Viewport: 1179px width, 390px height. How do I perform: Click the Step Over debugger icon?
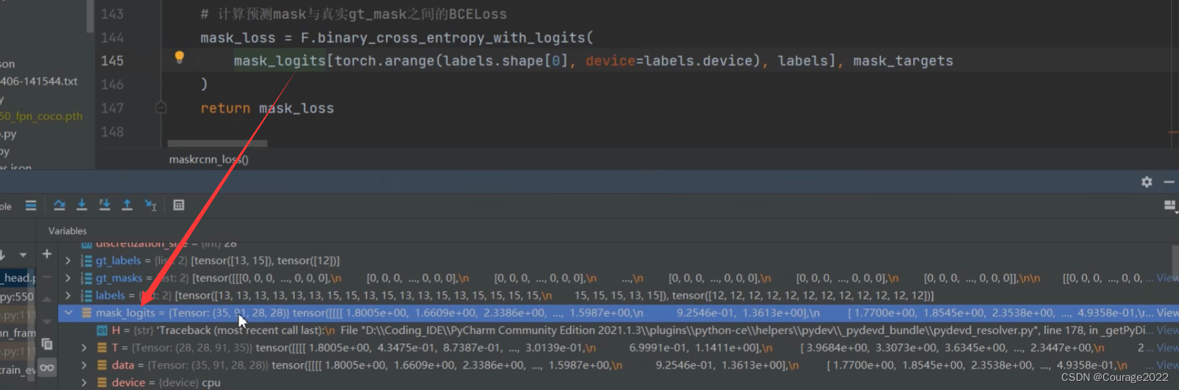(x=59, y=205)
